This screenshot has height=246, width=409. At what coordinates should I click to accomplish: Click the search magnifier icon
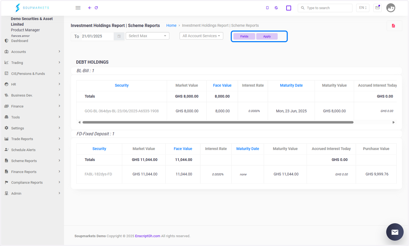point(303,8)
